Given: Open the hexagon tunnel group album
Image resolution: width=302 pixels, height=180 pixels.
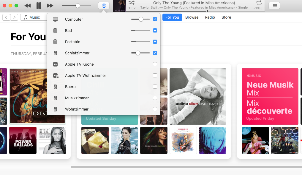Looking at the screenshot, I should tap(285, 140).
